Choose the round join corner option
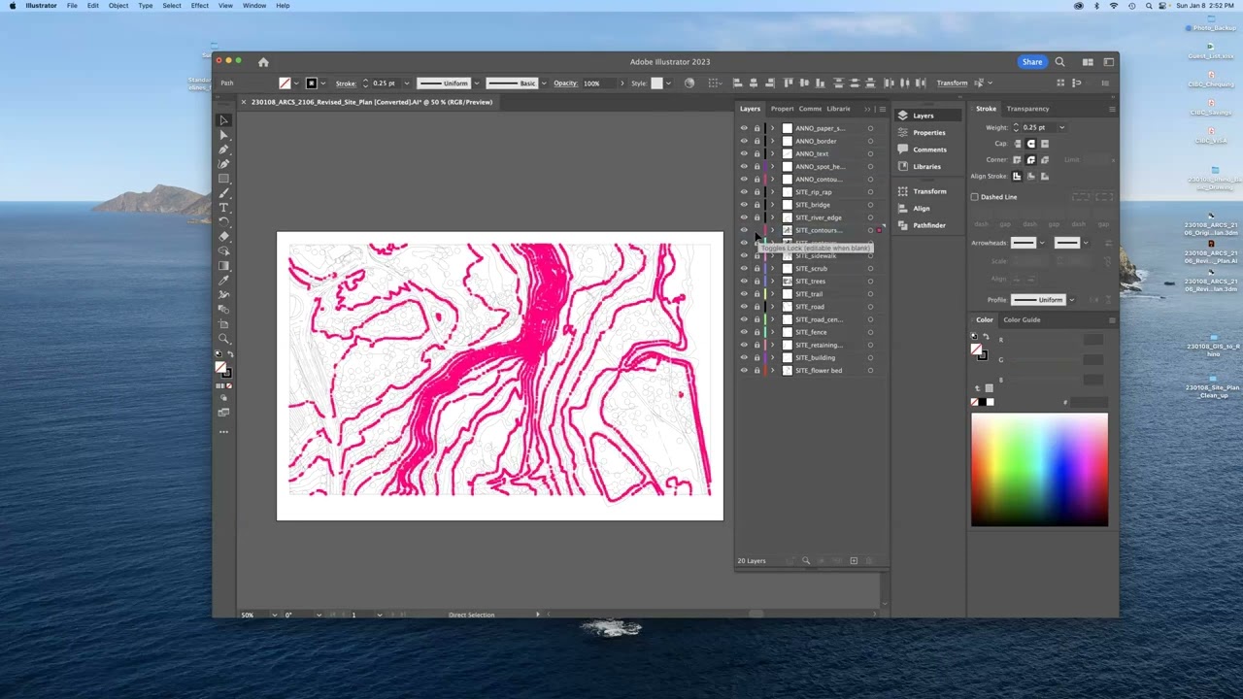Viewport: 1243px width, 699px height. (x=1031, y=160)
